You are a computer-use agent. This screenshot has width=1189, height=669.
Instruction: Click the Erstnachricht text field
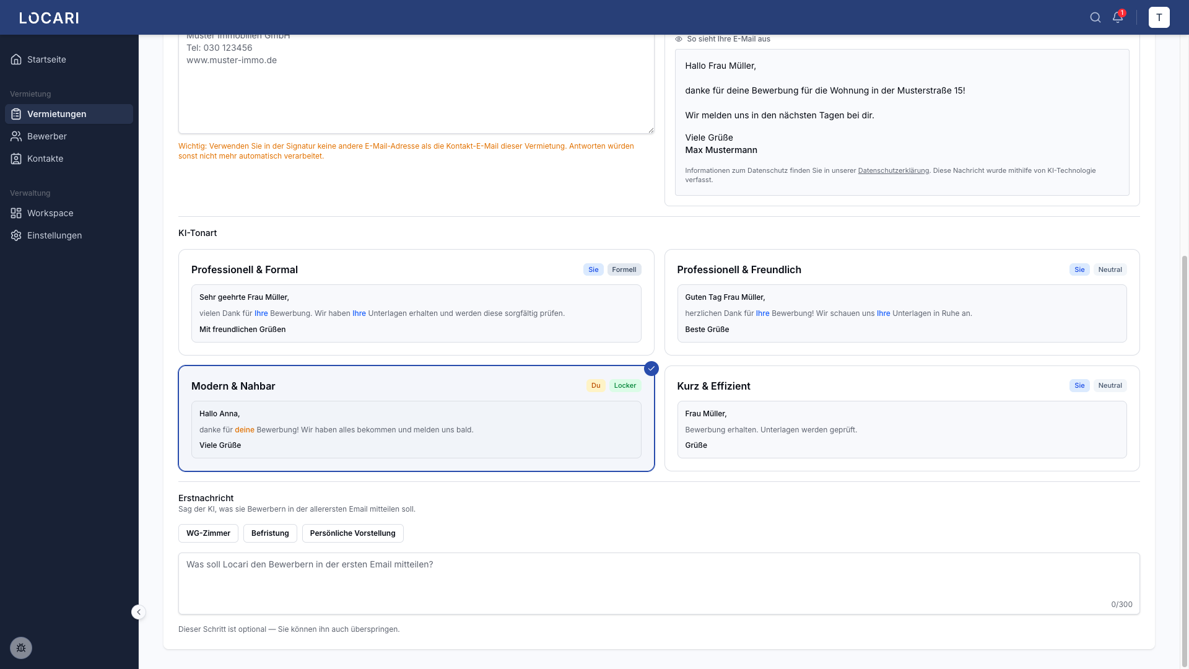point(658,583)
